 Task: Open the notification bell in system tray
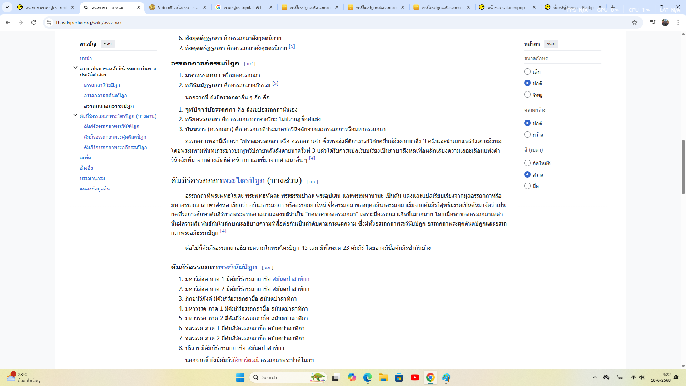[676, 377]
